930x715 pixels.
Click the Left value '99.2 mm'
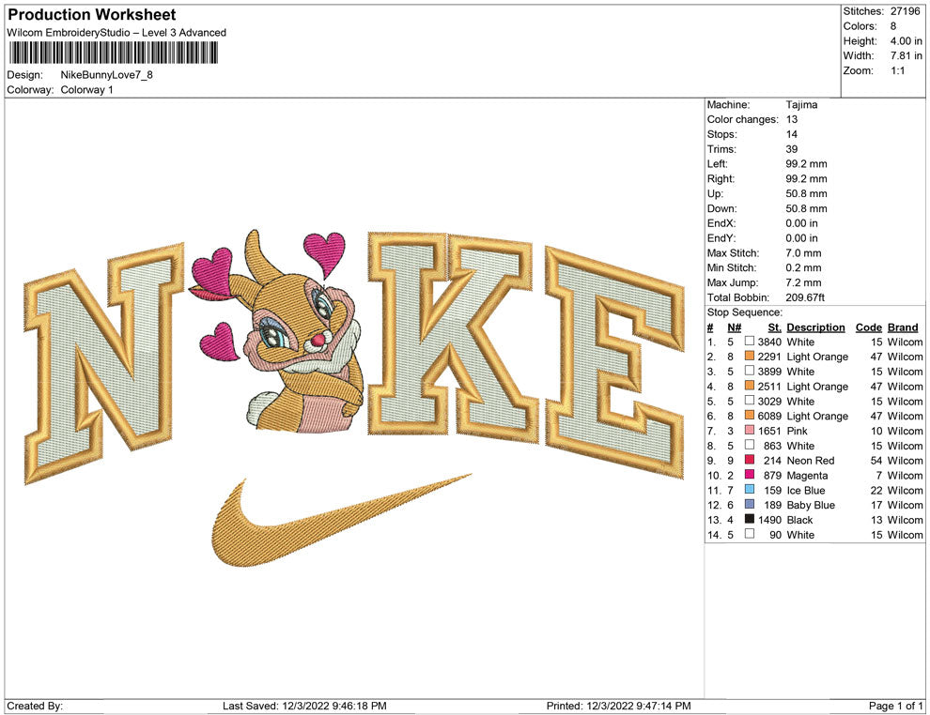click(x=806, y=164)
